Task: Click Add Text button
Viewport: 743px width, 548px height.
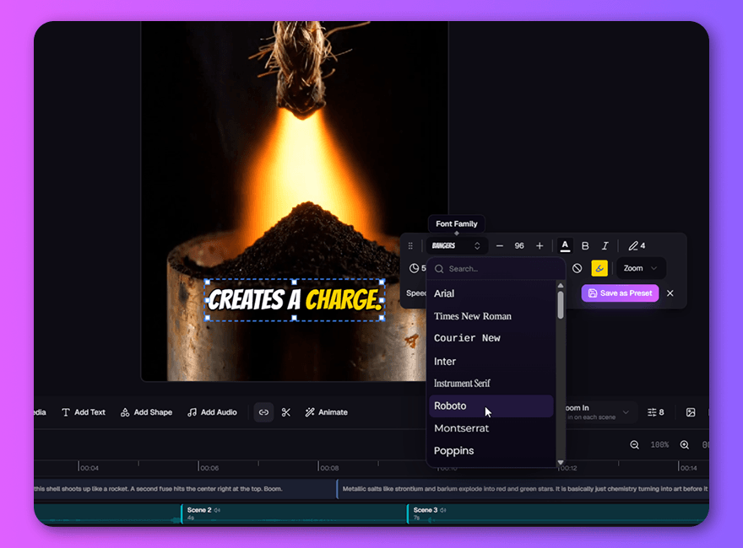Action: click(x=84, y=412)
